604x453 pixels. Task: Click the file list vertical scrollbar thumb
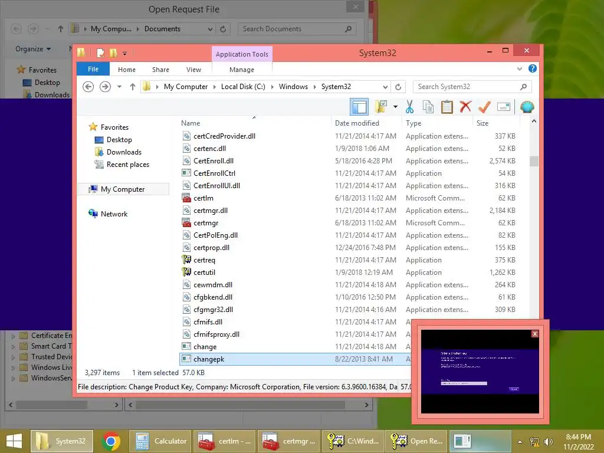pyautogui.click(x=534, y=161)
